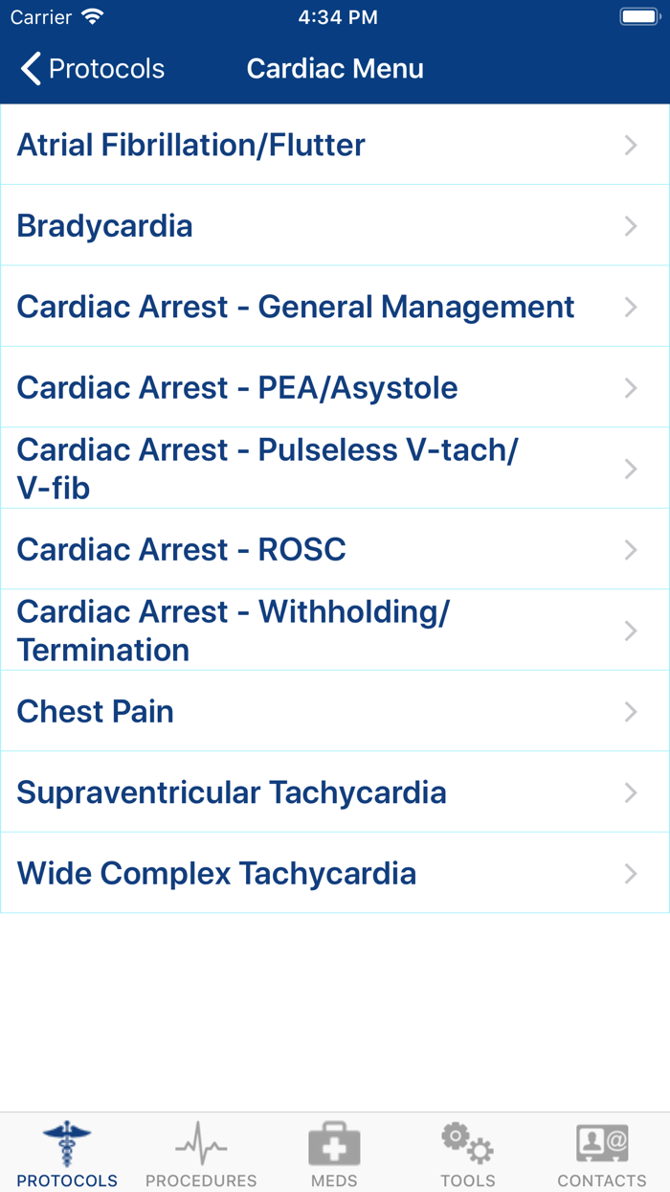Tap the battery status icon

pyautogui.click(x=638, y=17)
